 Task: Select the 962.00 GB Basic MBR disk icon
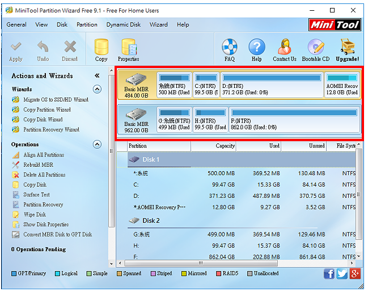(x=136, y=114)
